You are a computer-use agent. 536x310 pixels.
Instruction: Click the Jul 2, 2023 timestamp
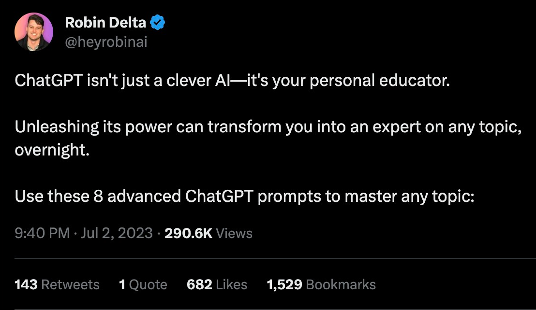coord(117,233)
